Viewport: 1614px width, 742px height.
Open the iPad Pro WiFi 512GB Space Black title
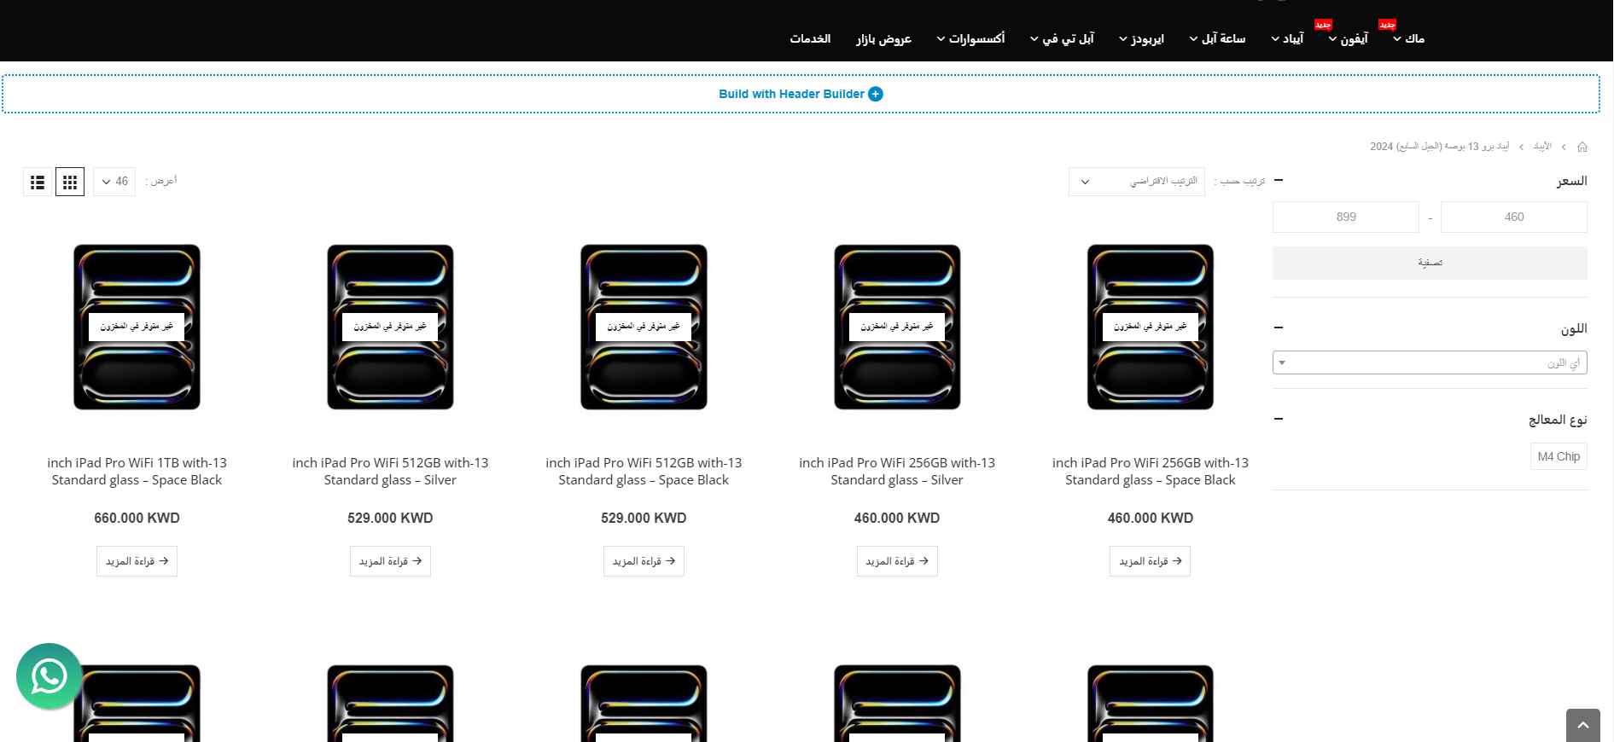pyautogui.click(x=644, y=472)
